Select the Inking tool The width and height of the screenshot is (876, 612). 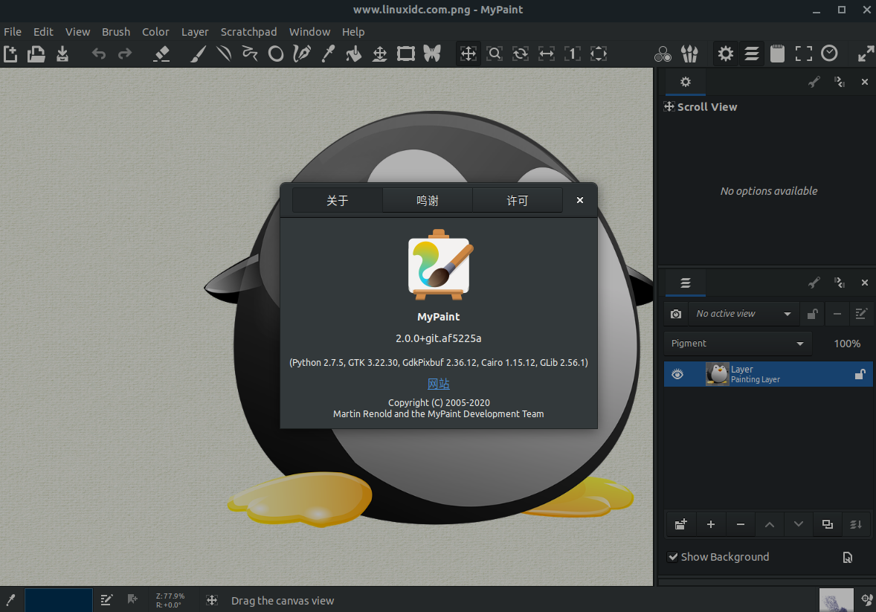pyautogui.click(x=302, y=54)
